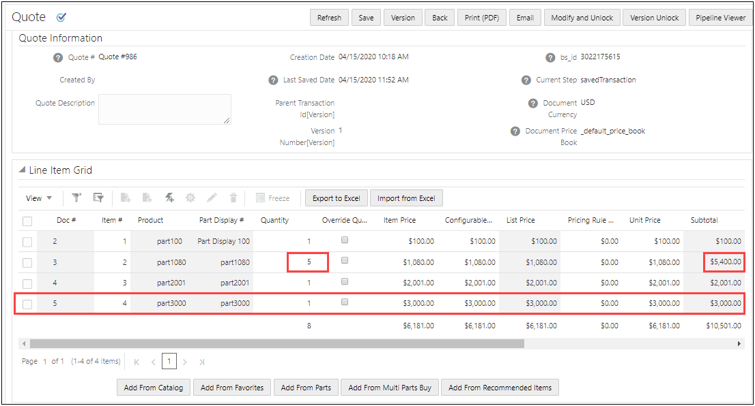Open the advanced filter panel icon
This screenshot has width=755, height=406.
click(x=98, y=198)
